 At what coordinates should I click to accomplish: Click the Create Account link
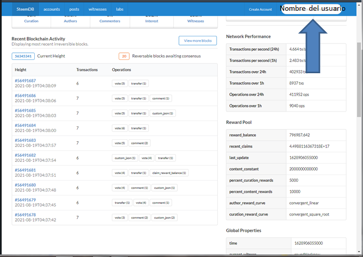coord(260,10)
